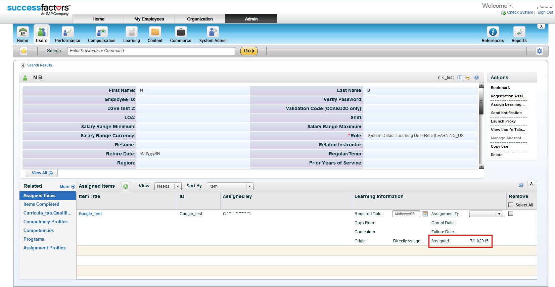Switch to the My Employees tab

(149, 19)
